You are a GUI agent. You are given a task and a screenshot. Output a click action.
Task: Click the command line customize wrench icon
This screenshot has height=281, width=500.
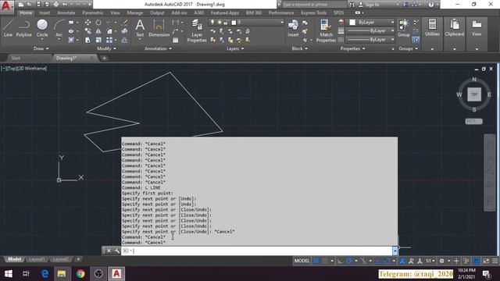(117, 251)
